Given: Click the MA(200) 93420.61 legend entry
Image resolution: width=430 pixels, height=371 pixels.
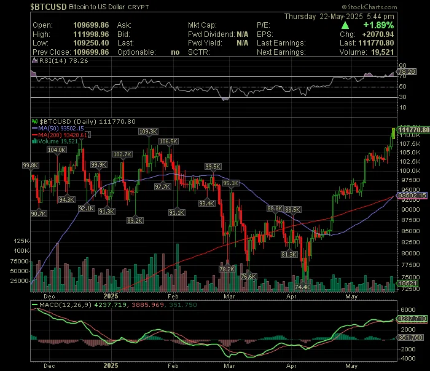Looking at the screenshot, I should point(63,135).
